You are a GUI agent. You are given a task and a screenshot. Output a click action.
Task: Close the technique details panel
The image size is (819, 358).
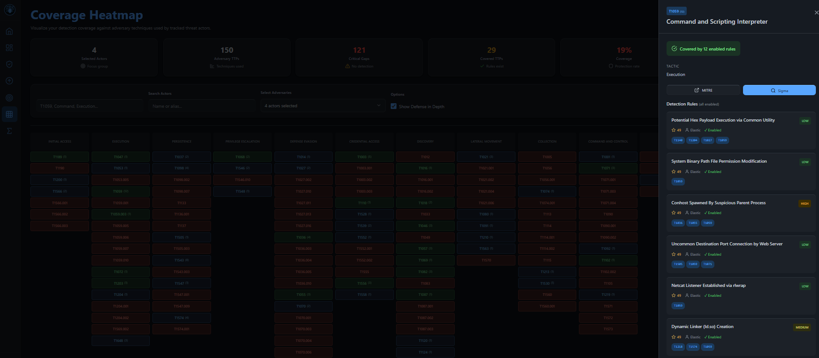(x=816, y=13)
